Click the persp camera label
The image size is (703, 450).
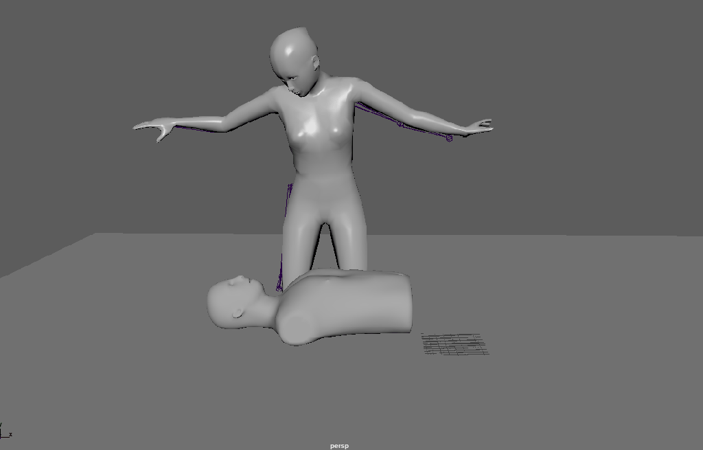339,446
